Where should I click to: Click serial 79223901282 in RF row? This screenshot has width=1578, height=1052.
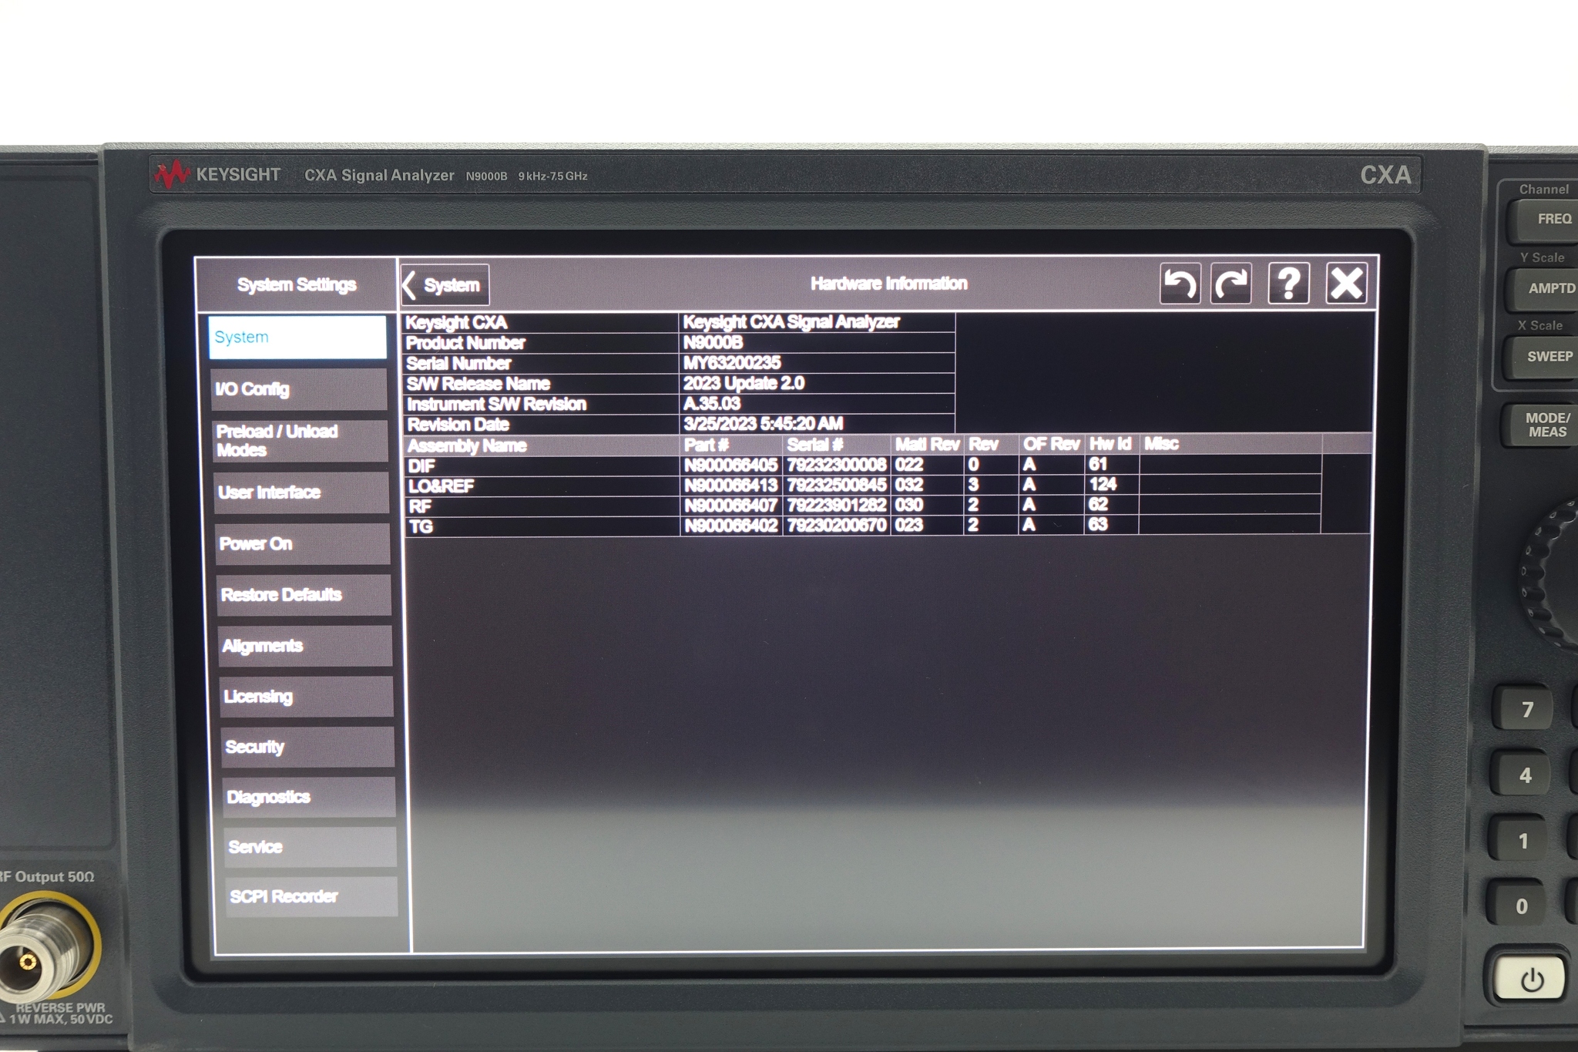click(x=836, y=505)
